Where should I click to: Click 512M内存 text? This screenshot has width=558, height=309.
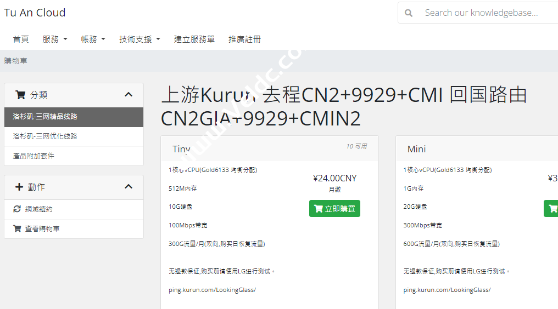pos(182,188)
